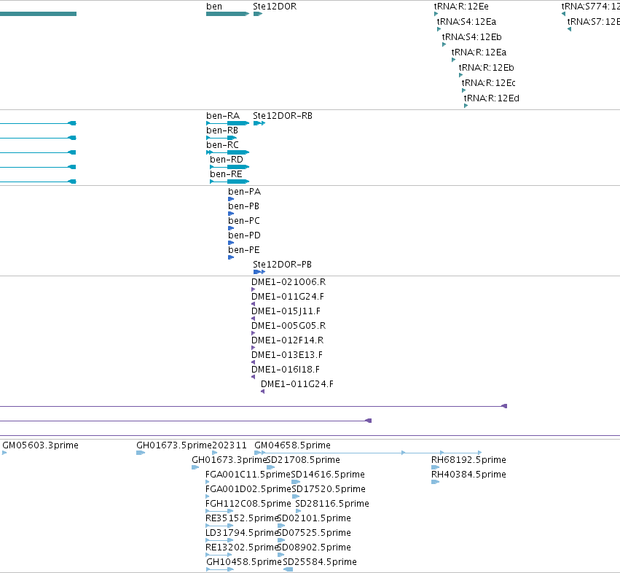This screenshot has height=573, width=620.
Task: Click the DME1-005G05.R feature label
Action: click(x=289, y=326)
